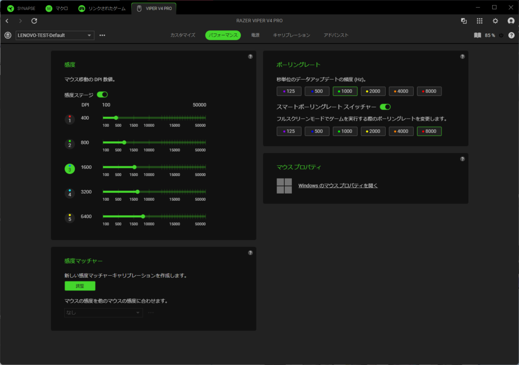Click the green 調整 button

coord(80,286)
